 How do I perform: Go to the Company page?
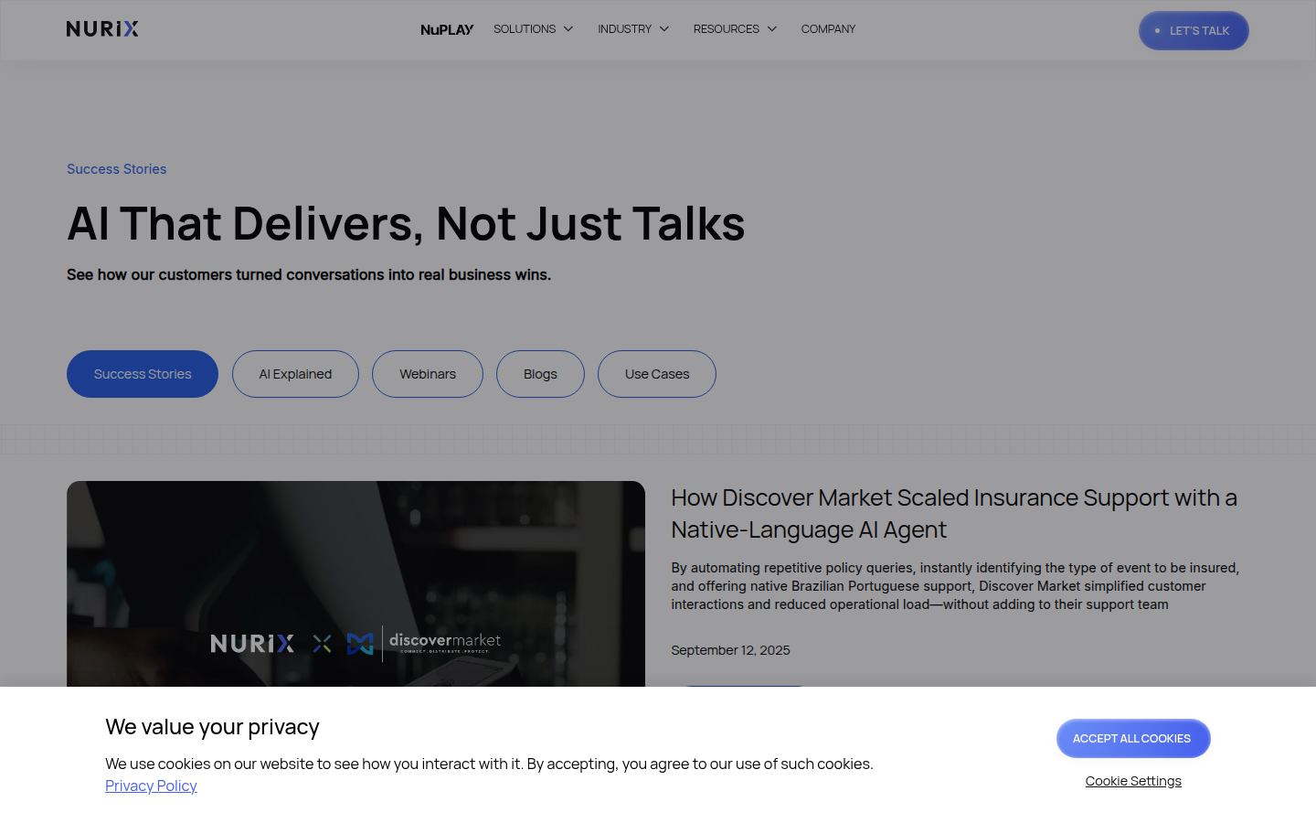click(x=828, y=29)
